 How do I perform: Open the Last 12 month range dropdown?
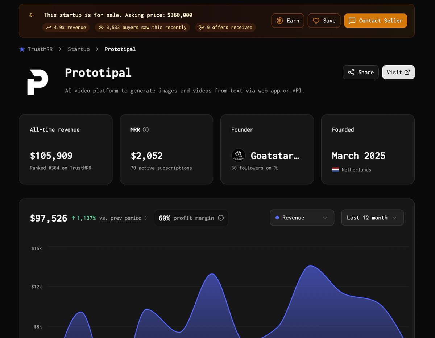(372, 218)
